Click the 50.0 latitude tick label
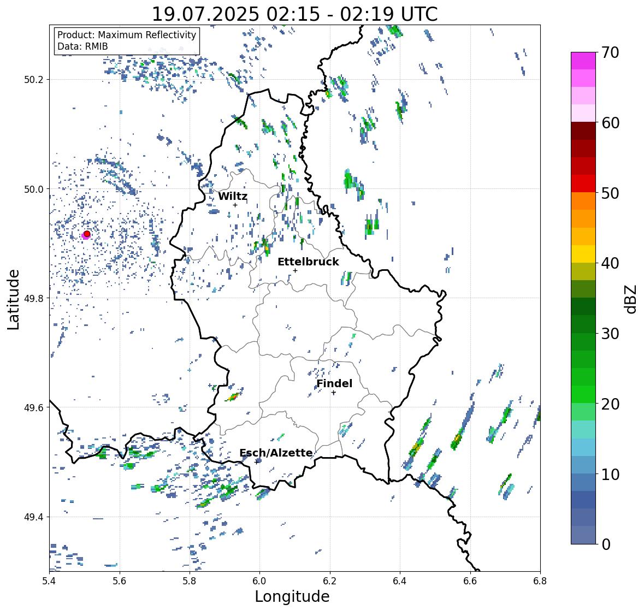Screen dimensions: 644x610 click(x=34, y=189)
